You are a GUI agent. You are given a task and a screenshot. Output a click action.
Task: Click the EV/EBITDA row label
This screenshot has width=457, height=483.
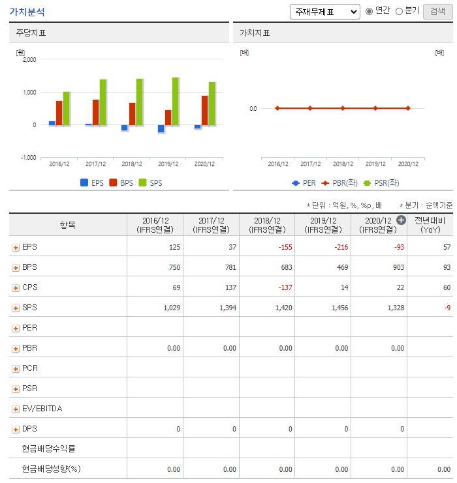pyautogui.click(x=42, y=409)
